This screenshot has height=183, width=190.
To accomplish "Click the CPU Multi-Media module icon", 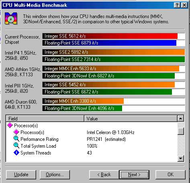I will (x=11, y=18).
